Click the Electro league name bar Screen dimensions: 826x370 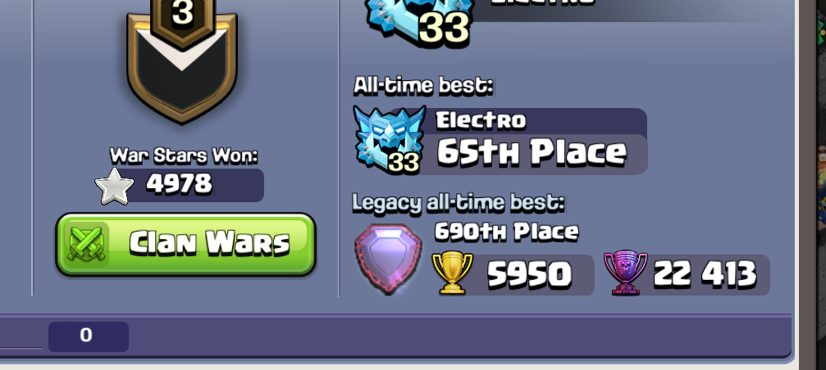[541, 121]
